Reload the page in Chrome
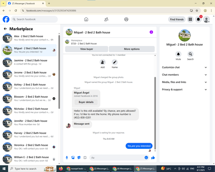 click(x=16, y=11)
